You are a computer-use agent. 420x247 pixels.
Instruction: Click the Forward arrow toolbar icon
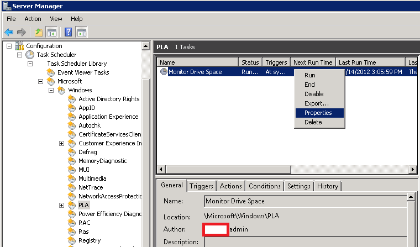(22, 33)
